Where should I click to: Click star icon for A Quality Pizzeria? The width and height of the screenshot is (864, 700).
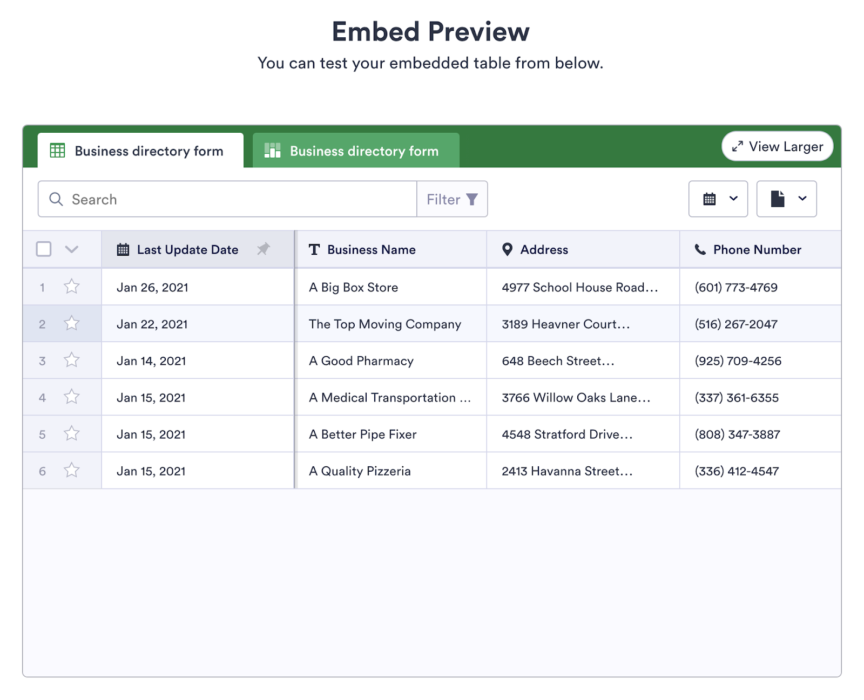72,470
